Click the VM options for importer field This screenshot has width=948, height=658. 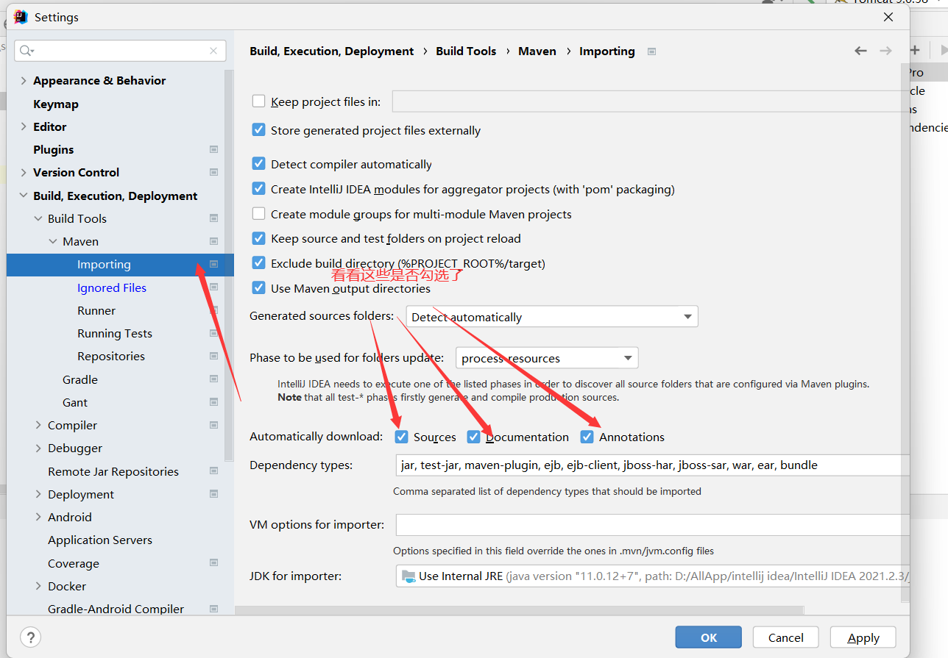653,525
